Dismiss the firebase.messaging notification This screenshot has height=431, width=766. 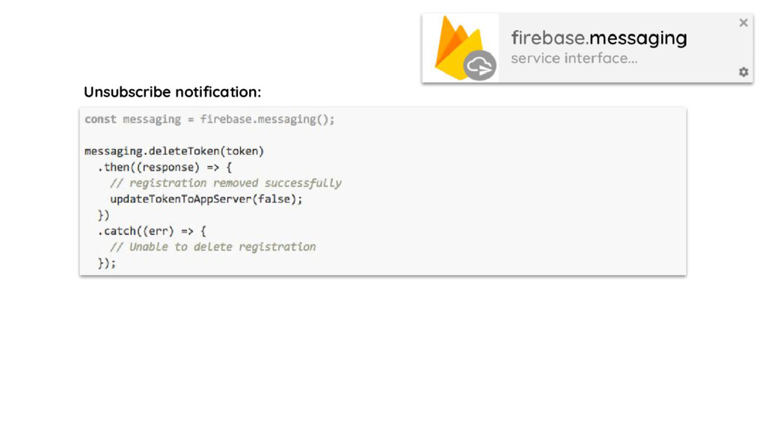pos(743,23)
